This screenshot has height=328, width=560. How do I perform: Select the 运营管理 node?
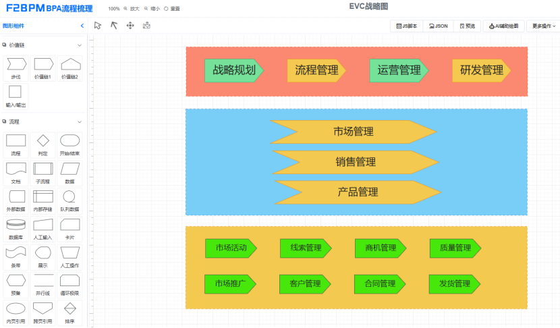(x=399, y=70)
